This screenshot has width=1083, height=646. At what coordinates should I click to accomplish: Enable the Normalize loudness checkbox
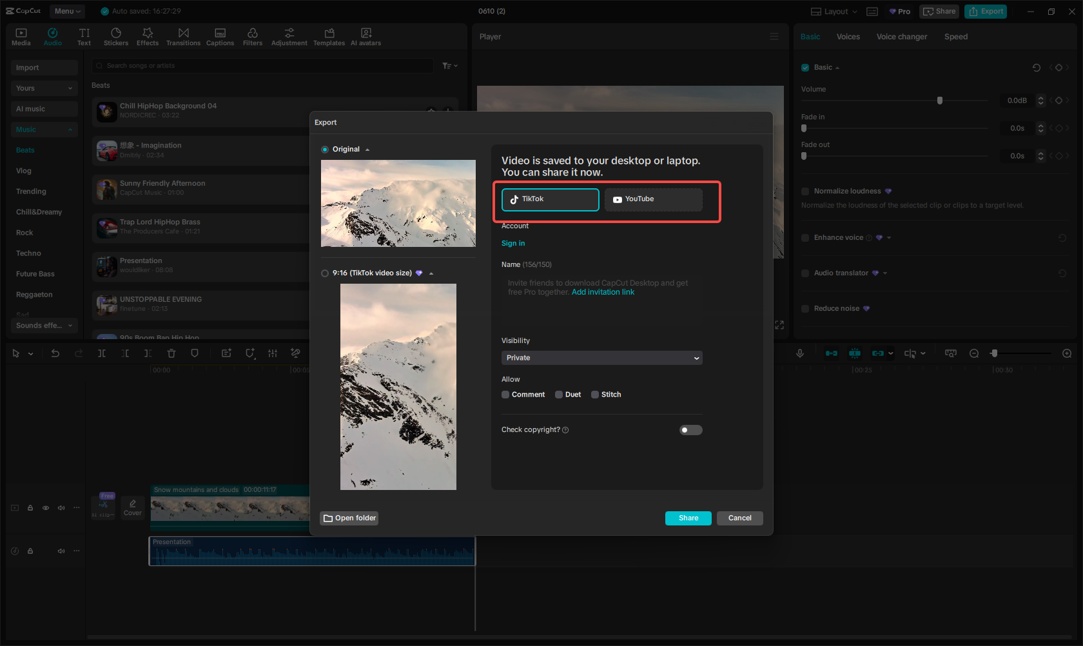pyautogui.click(x=805, y=191)
